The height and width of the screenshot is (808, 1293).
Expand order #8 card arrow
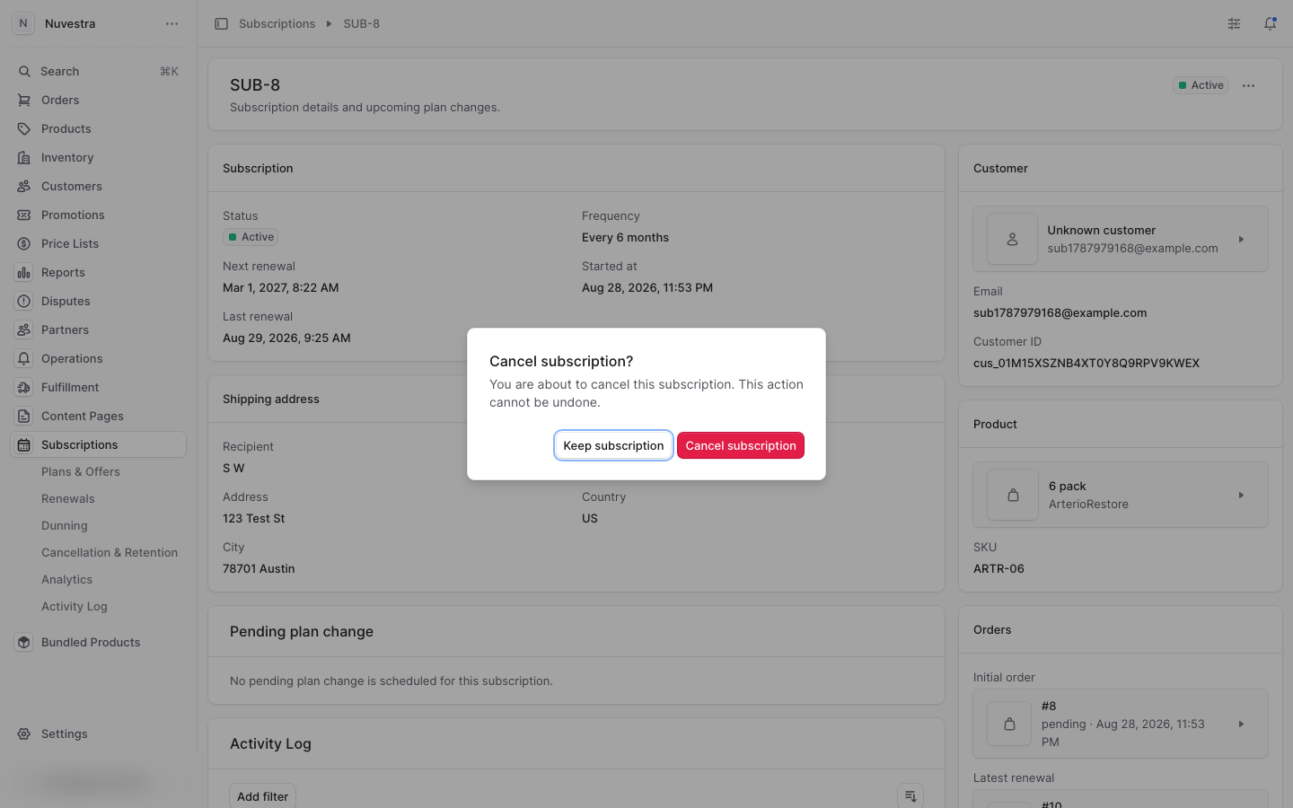(x=1241, y=724)
